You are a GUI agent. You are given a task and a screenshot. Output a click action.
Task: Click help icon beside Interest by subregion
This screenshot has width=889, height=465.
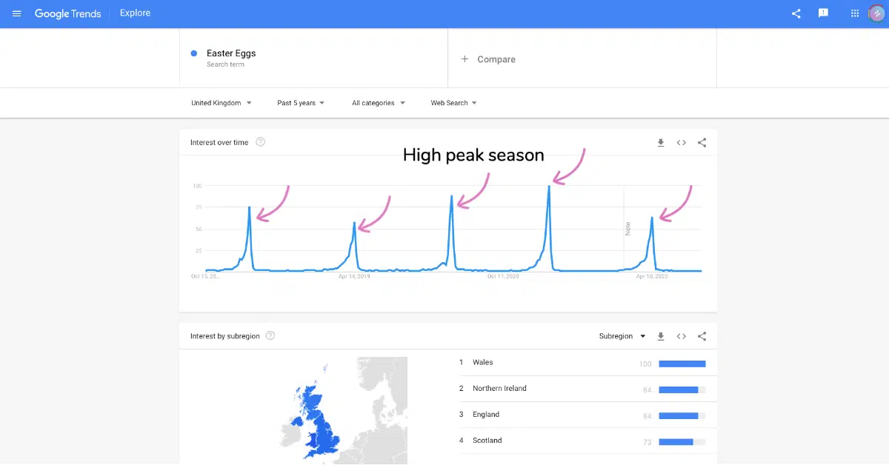pos(270,336)
